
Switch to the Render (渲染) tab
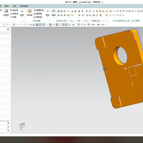6,6
